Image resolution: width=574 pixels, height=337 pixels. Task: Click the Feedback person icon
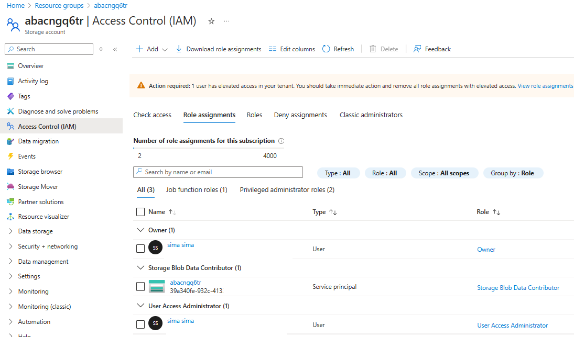point(417,49)
